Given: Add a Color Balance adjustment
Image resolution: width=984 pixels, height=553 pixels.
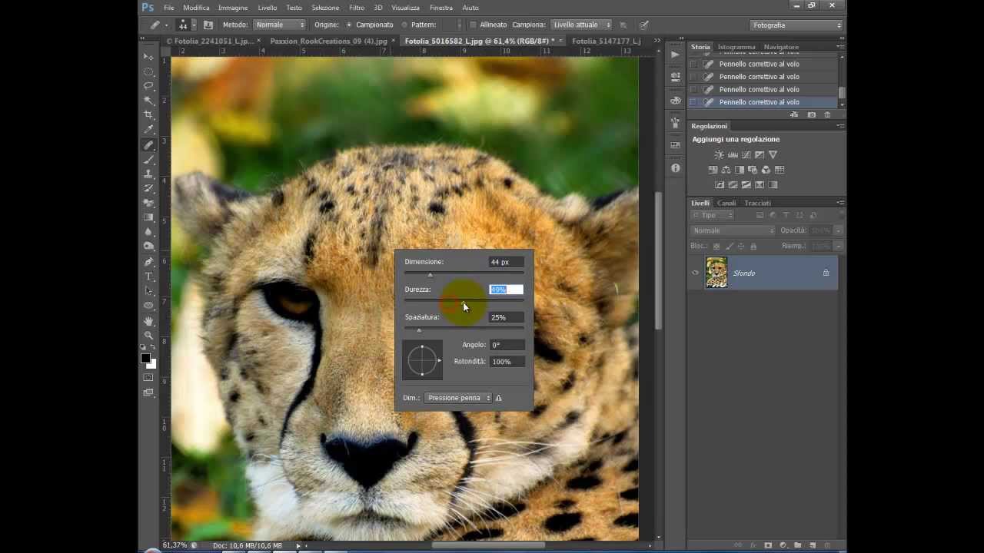Looking at the screenshot, I should click(726, 170).
